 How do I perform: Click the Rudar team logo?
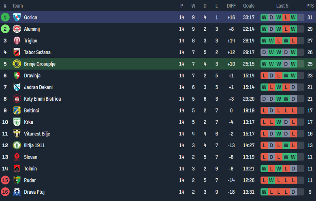coord(17,180)
